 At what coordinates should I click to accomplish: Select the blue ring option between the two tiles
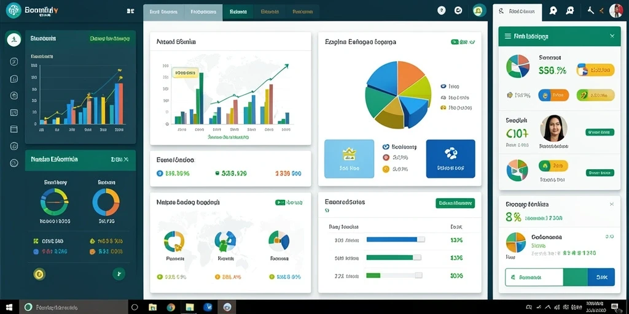click(x=386, y=147)
